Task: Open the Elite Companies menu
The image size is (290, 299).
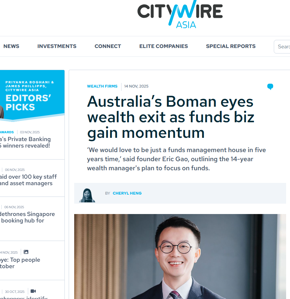Action: (164, 46)
